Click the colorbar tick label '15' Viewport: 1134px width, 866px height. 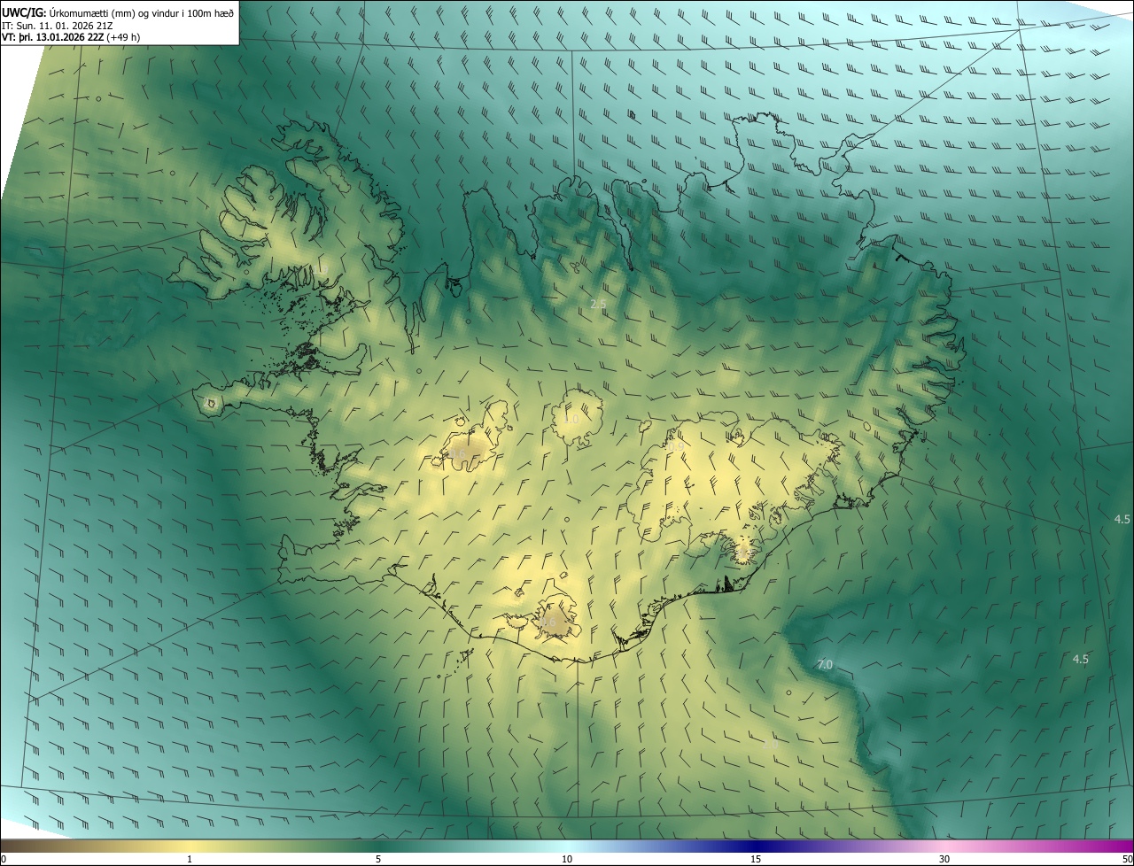[756, 859]
